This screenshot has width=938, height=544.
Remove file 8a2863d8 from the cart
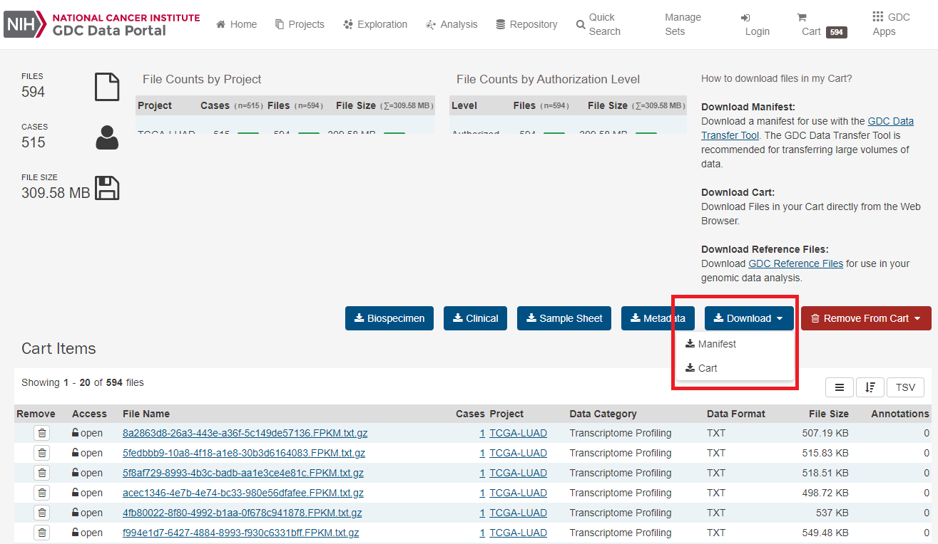41,433
